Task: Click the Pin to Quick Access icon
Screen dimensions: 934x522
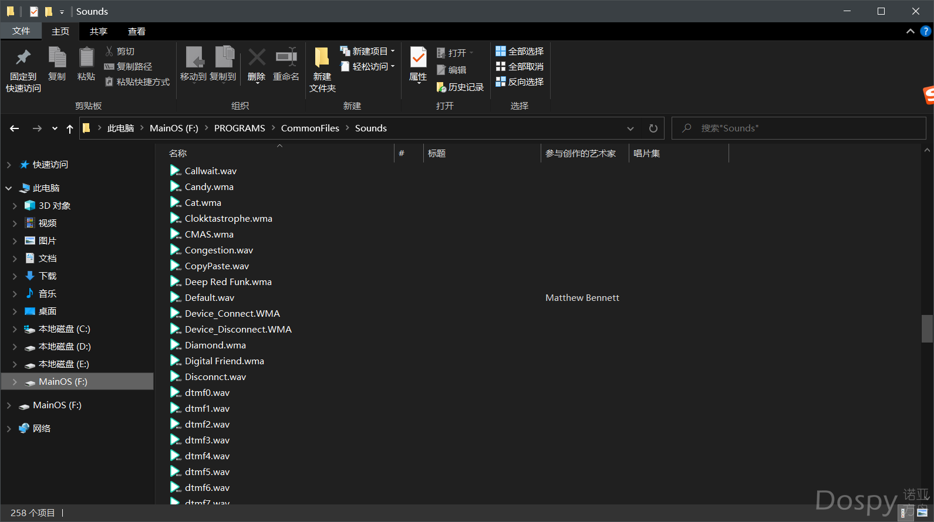Action: [23, 58]
